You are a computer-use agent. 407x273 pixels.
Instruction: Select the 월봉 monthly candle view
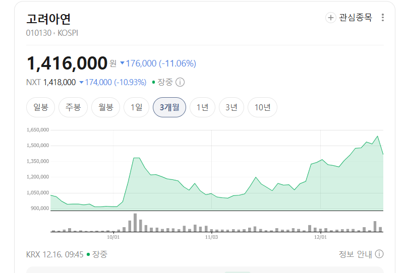(x=105, y=107)
